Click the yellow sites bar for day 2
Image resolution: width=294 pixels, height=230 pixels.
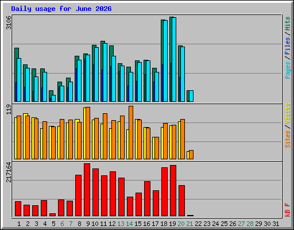click(24, 136)
